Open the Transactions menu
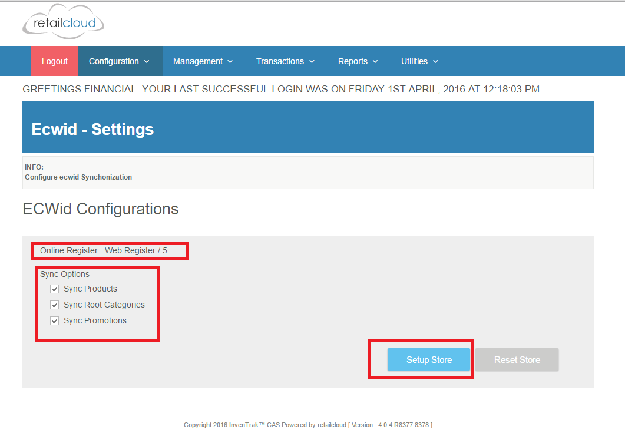 point(285,61)
